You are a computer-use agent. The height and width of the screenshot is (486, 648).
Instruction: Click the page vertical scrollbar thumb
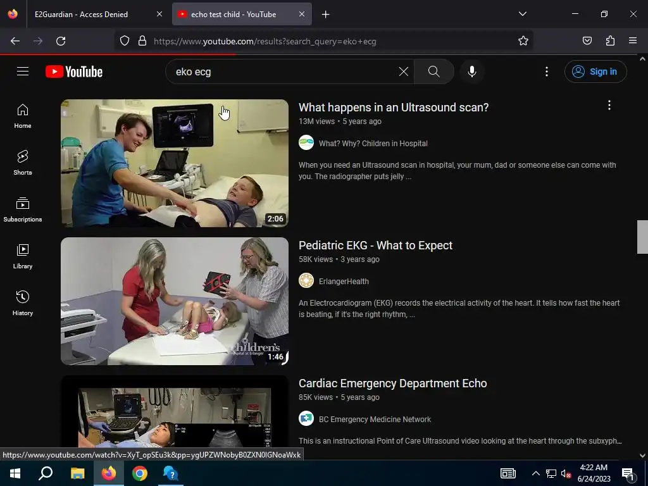[642, 237]
